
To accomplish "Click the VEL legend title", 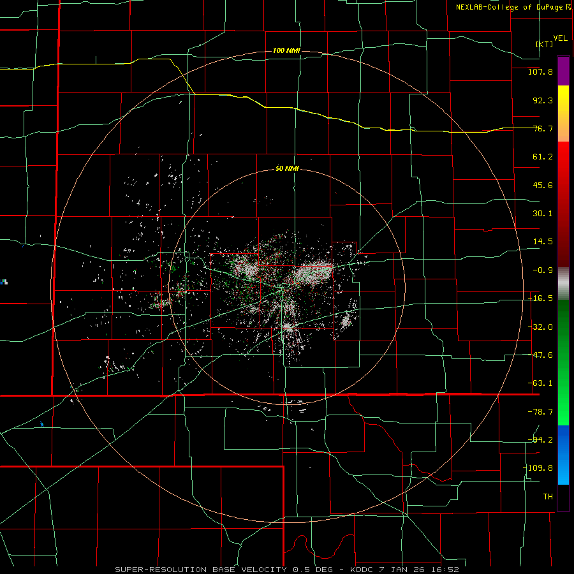I will click(561, 38).
